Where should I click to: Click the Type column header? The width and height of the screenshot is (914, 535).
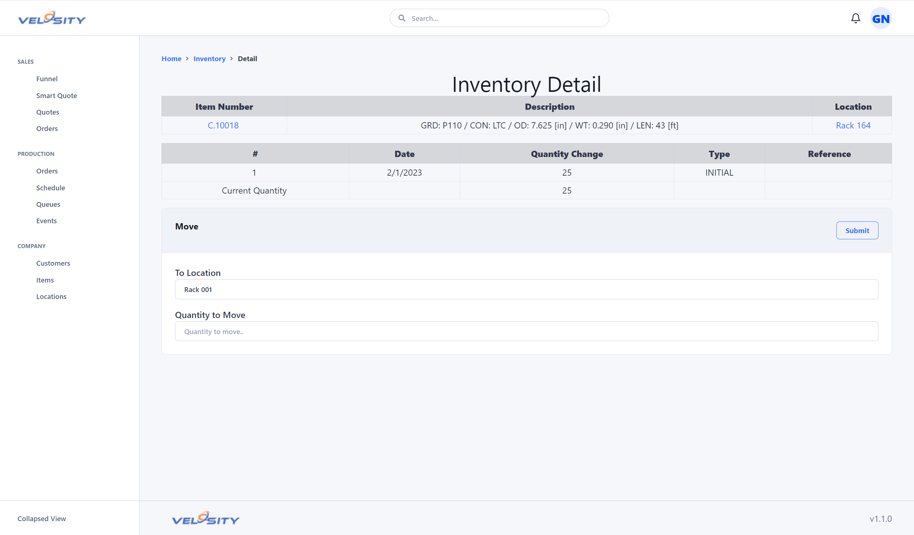click(719, 154)
